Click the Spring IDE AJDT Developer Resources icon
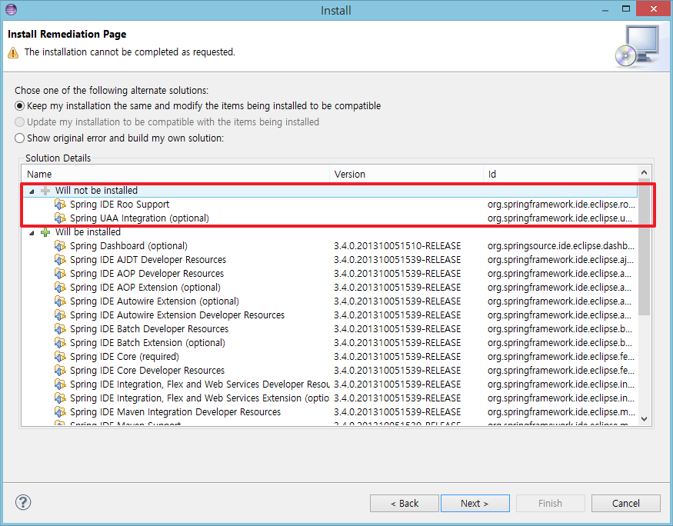 (x=60, y=260)
